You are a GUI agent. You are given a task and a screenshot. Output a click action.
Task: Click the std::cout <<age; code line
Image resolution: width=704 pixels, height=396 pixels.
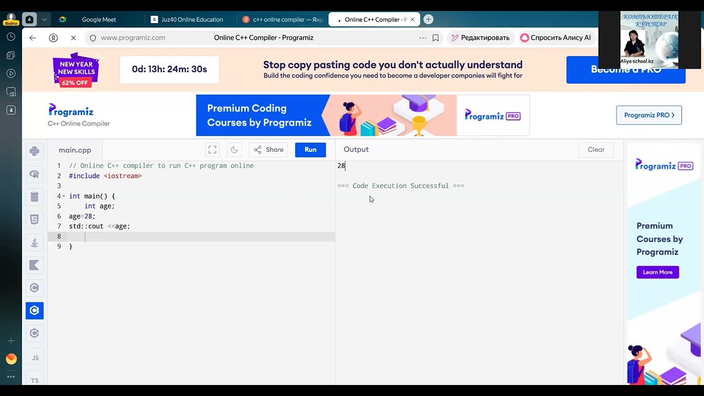click(x=100, y=226)
